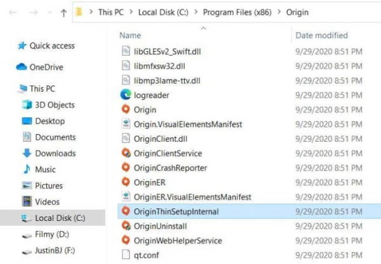Select OriginThinSetupInternal file row
Viewport: 381px width, 264px height.
pos(250,211)
